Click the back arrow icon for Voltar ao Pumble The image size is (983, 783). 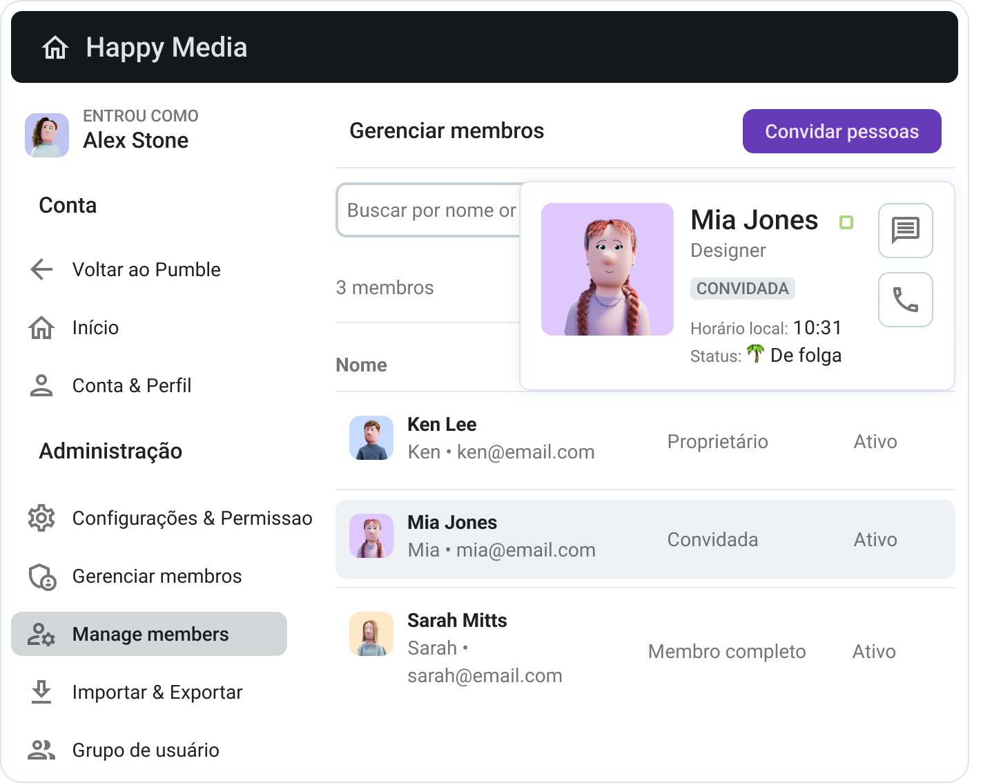41,269
